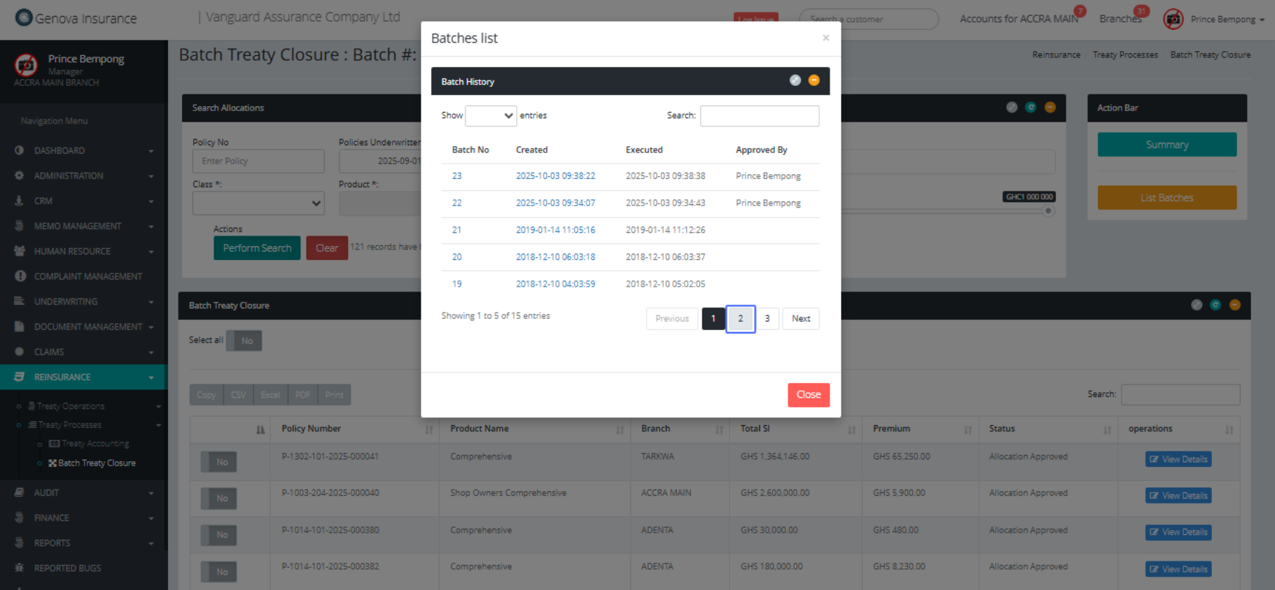
Task: Select Batch Treaty Closure in sidebar
Action: click(97, 463)
